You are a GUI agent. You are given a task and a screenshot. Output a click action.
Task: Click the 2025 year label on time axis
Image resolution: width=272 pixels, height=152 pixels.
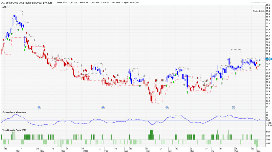(x=86, y=151)
